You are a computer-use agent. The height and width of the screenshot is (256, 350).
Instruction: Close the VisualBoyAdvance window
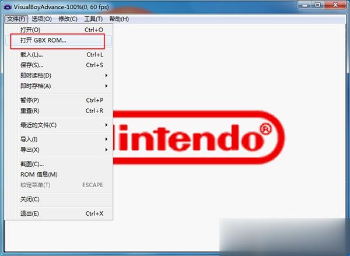(335, 5)
